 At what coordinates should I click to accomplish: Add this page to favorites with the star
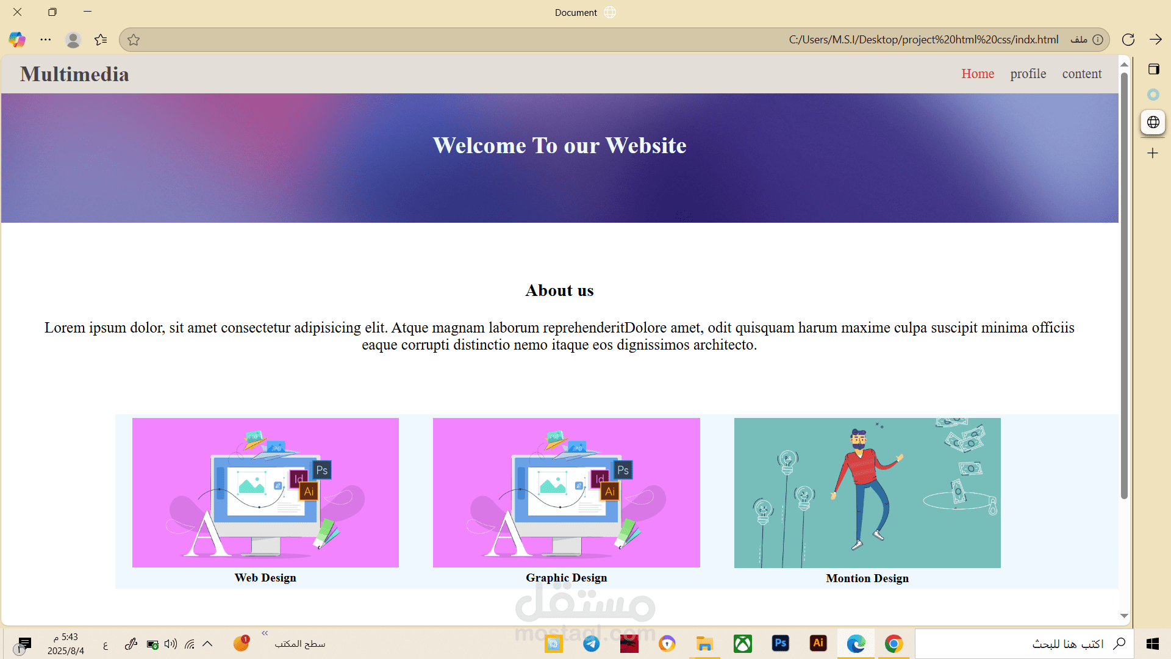tap(134, 40)
